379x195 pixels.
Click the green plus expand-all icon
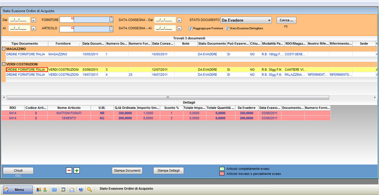(x=77, y=171)
